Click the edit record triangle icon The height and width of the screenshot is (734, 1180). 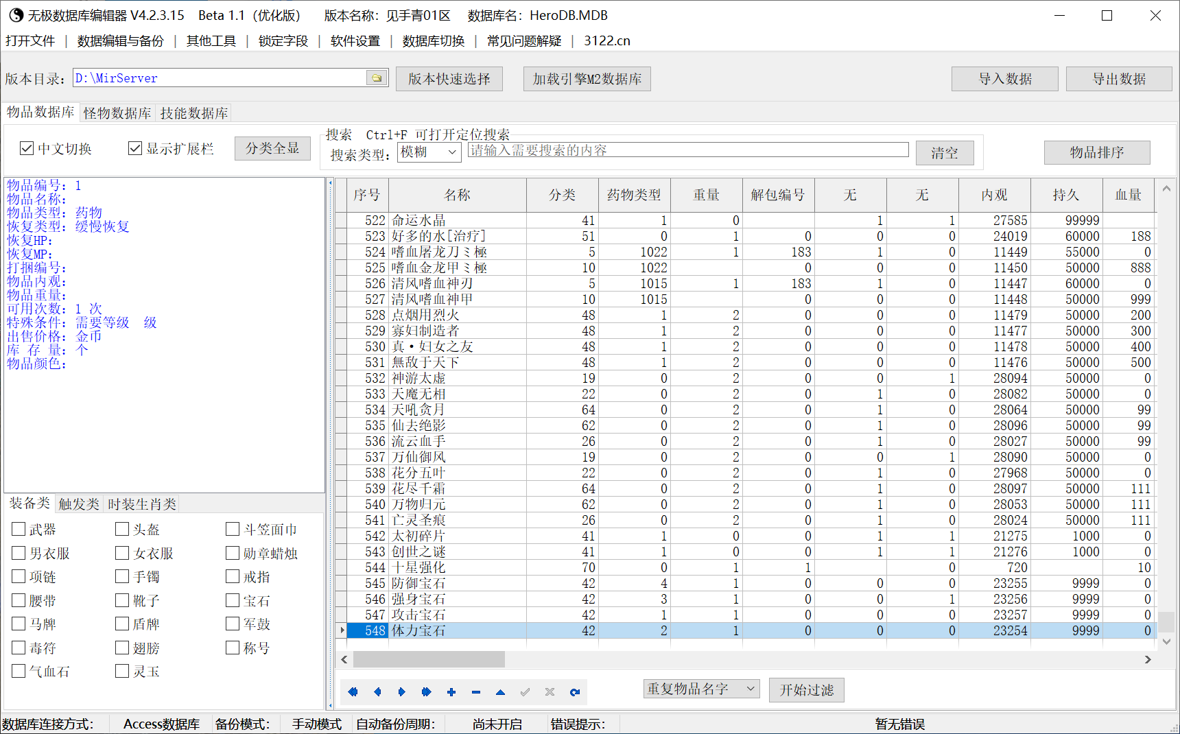pyautogui.click(x=501, y=692)
